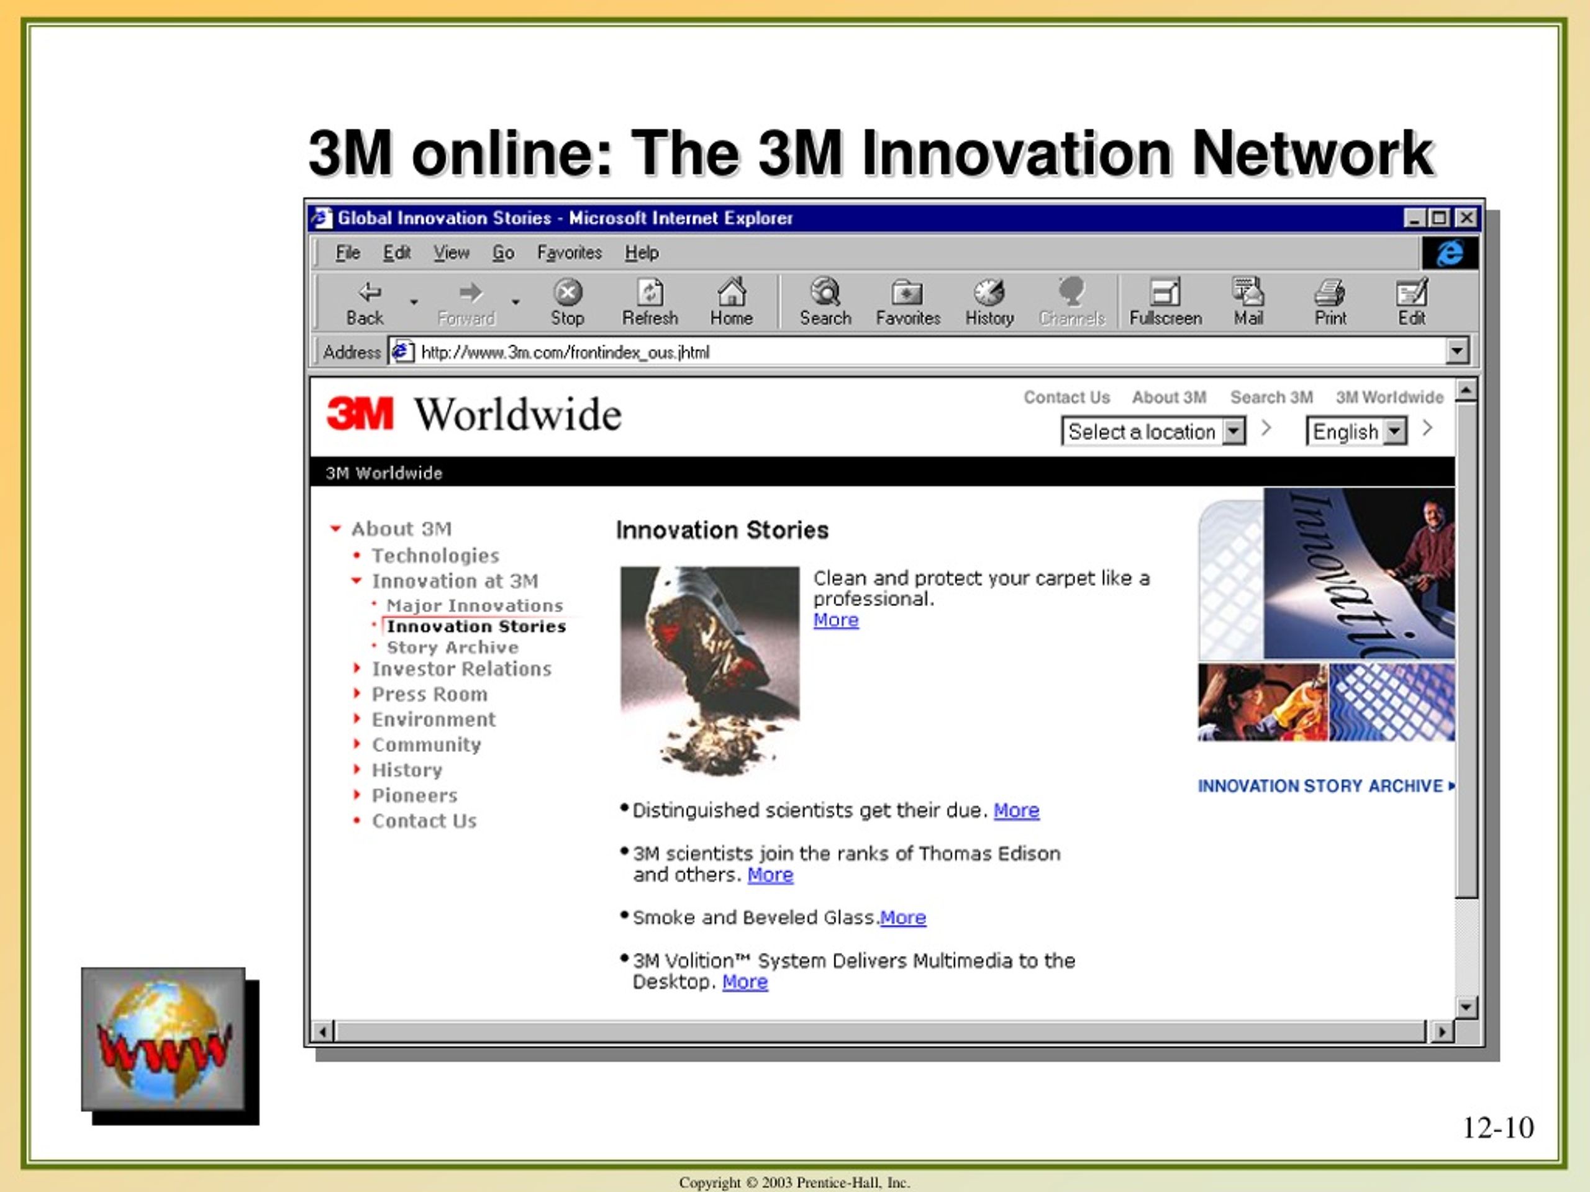Open the View menu
The width and height of the screenshot is (1590, 1192).
(x=452, y=253)
